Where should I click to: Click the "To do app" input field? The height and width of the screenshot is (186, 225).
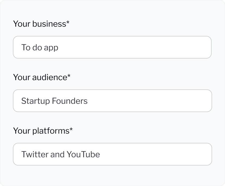click(112, 47)
